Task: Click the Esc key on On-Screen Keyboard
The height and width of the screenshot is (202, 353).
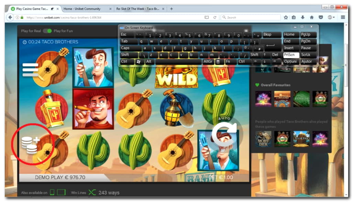Action: click(127, 35)
